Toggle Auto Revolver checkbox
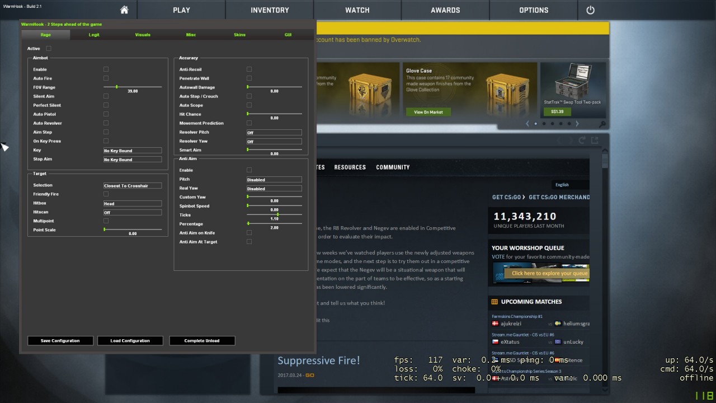 tap(106, 123)
